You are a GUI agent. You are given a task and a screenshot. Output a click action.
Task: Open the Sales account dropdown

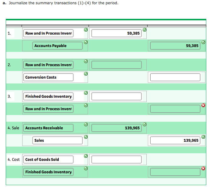58,141
